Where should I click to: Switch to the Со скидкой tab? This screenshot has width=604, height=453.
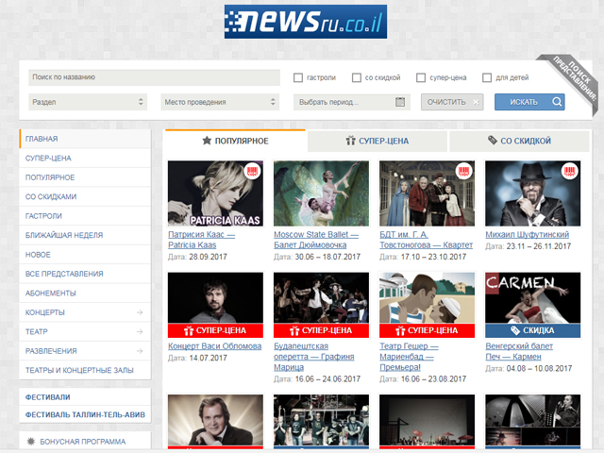[519, 141]
